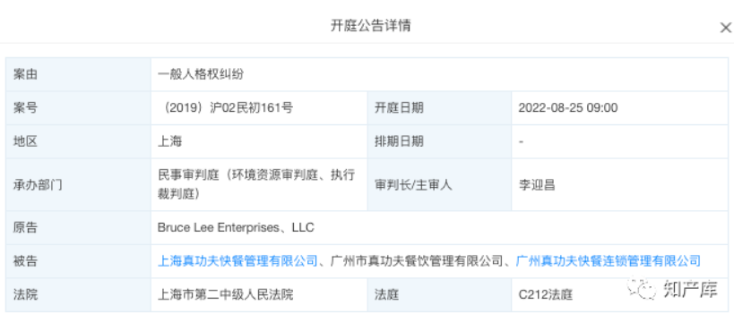Click defendant 广州市真功夫餐饮管理有限公司 text
The width and height of the screenshot is (734, 322).
point(417,261)
